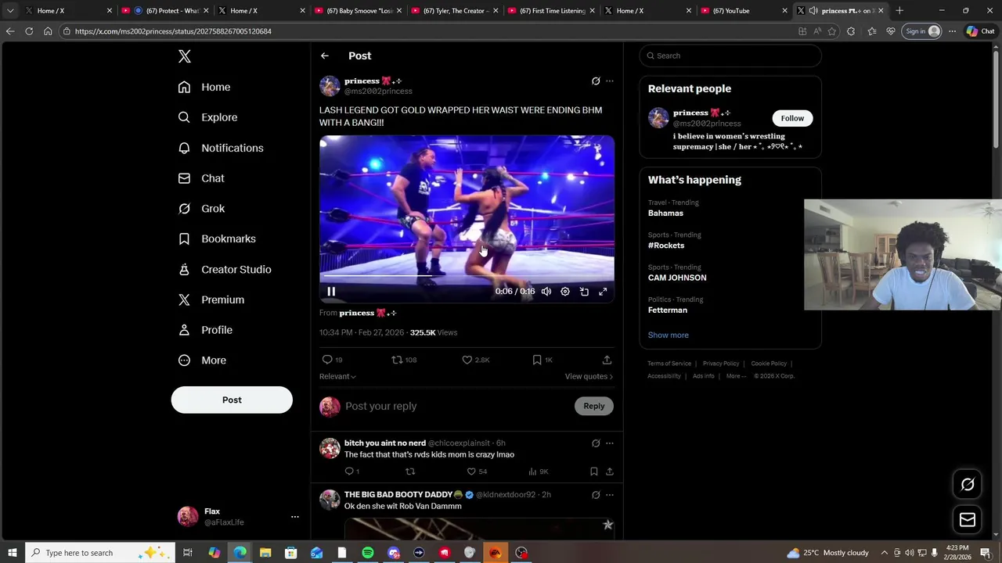Click the X logo in sidebar

(185, 56)
